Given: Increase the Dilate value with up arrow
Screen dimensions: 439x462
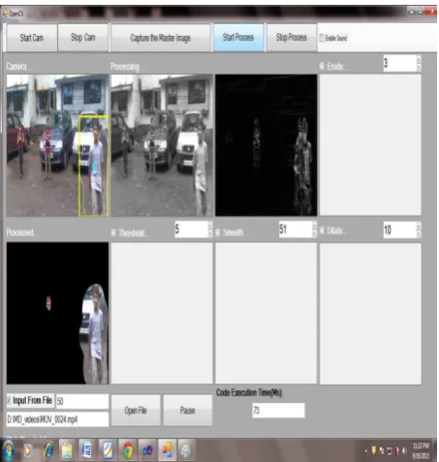Looking at the screenshot, I should point(419,226).
